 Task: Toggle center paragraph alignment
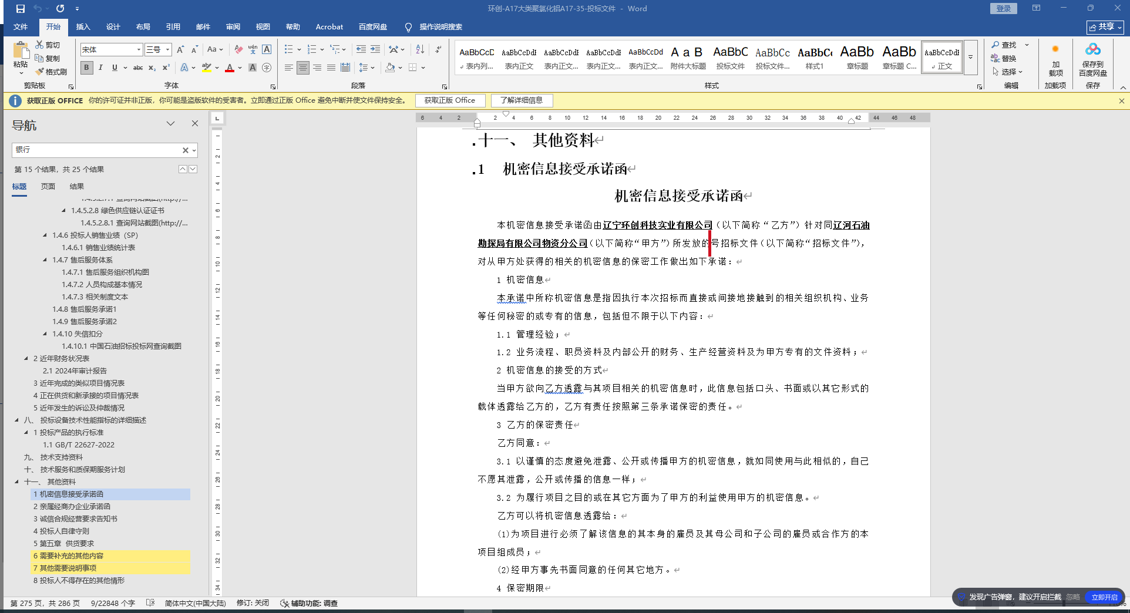point(302,68)
